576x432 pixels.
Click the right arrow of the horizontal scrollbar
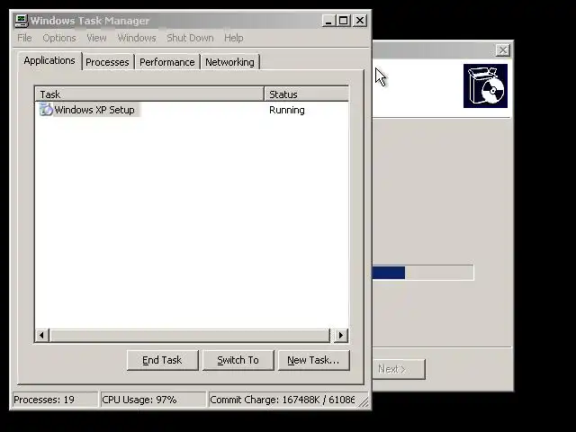(341, 335)
